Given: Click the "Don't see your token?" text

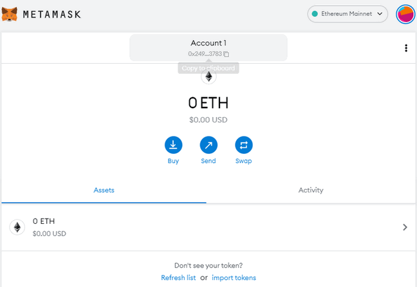Looking at the screenshot, I should tap(208, 266).
